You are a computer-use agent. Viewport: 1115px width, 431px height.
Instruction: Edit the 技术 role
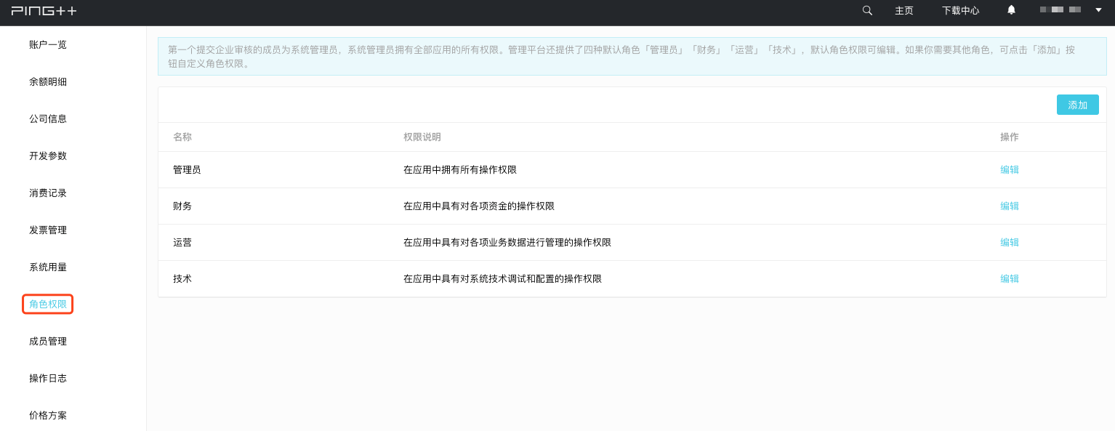[1010, 278]
